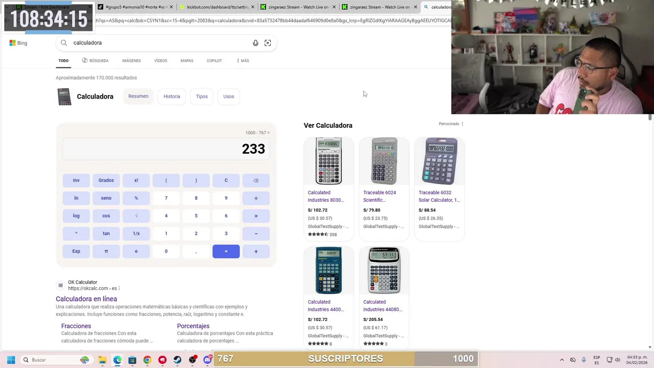The height and width of the screenshot is (368, 654).
Task: Open the Fracciones sublink
Action: (76, 326)
